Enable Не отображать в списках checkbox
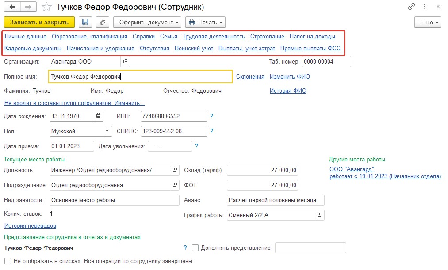 [8, 261]
